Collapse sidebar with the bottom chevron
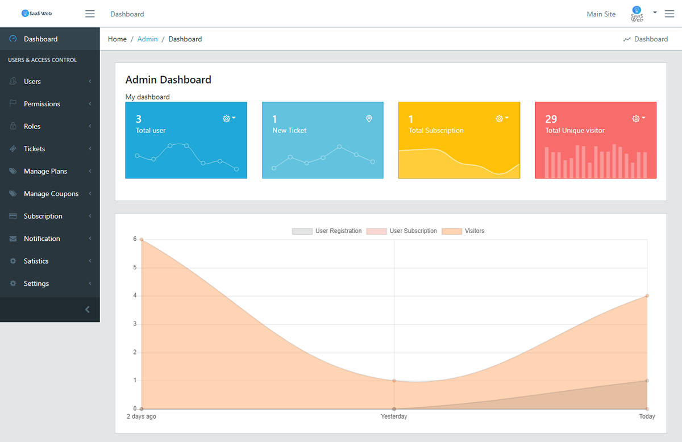 (88, 310)
